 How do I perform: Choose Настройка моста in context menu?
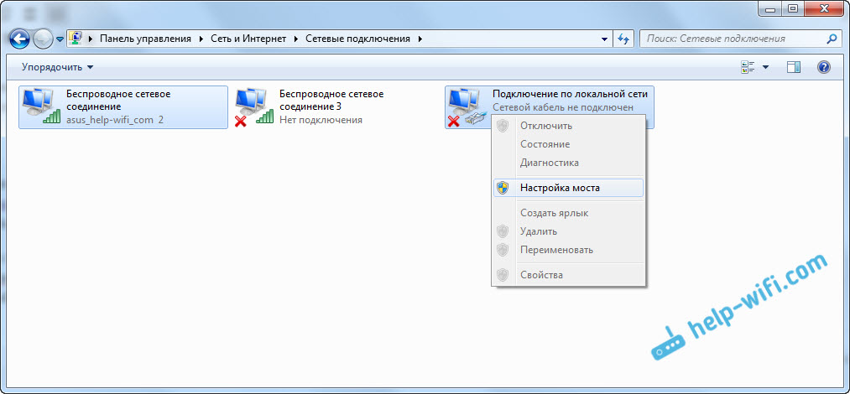tap(560, 188)
